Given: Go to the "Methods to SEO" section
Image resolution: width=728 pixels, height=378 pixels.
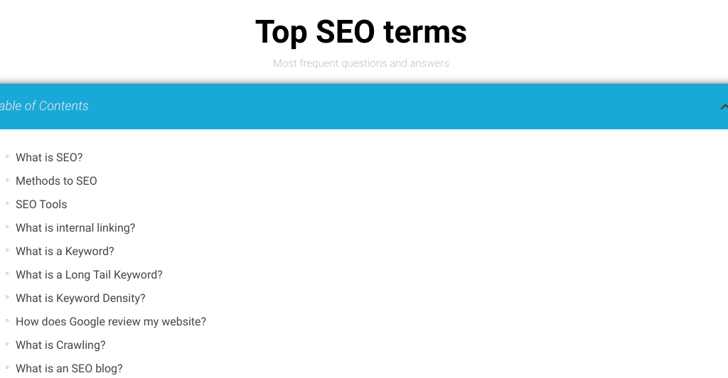Looking at the screenshot, I should 56,181.
